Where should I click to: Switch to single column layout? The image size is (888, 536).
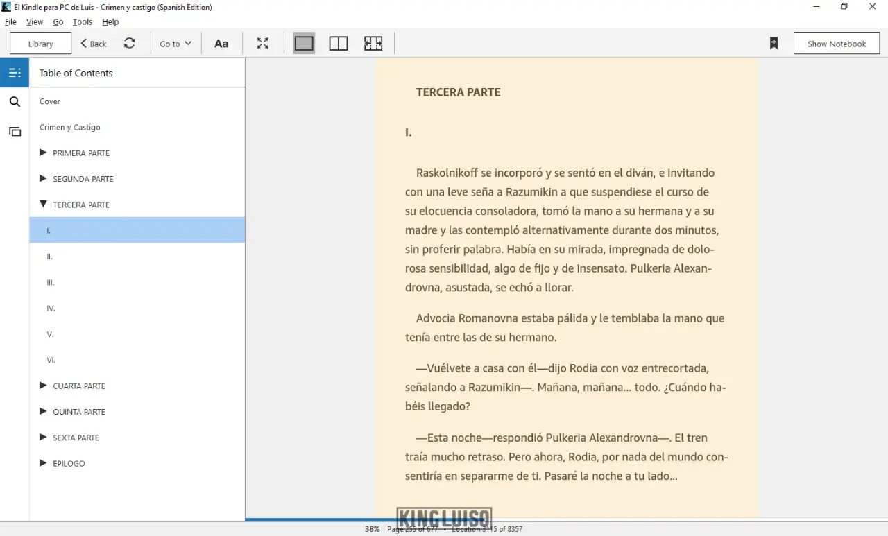pos(304,43)
